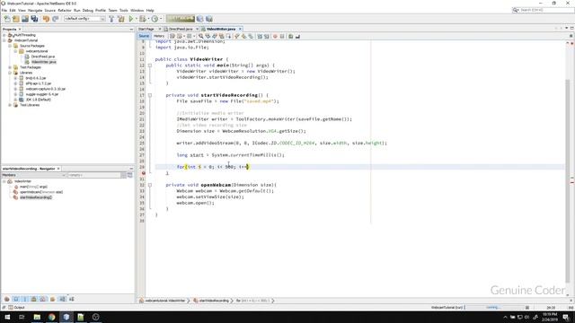The height and width of the screenshot is (323, 575).
Task: Collapse the Source Packages node
Action: 10,46
